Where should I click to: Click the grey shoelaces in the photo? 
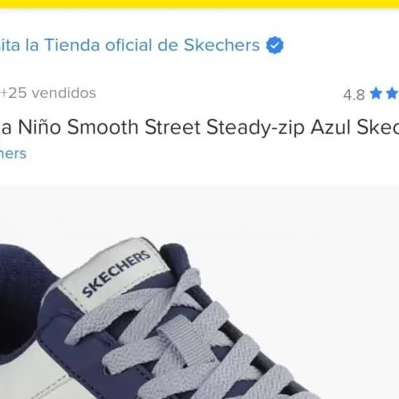[x=187, y=337]
